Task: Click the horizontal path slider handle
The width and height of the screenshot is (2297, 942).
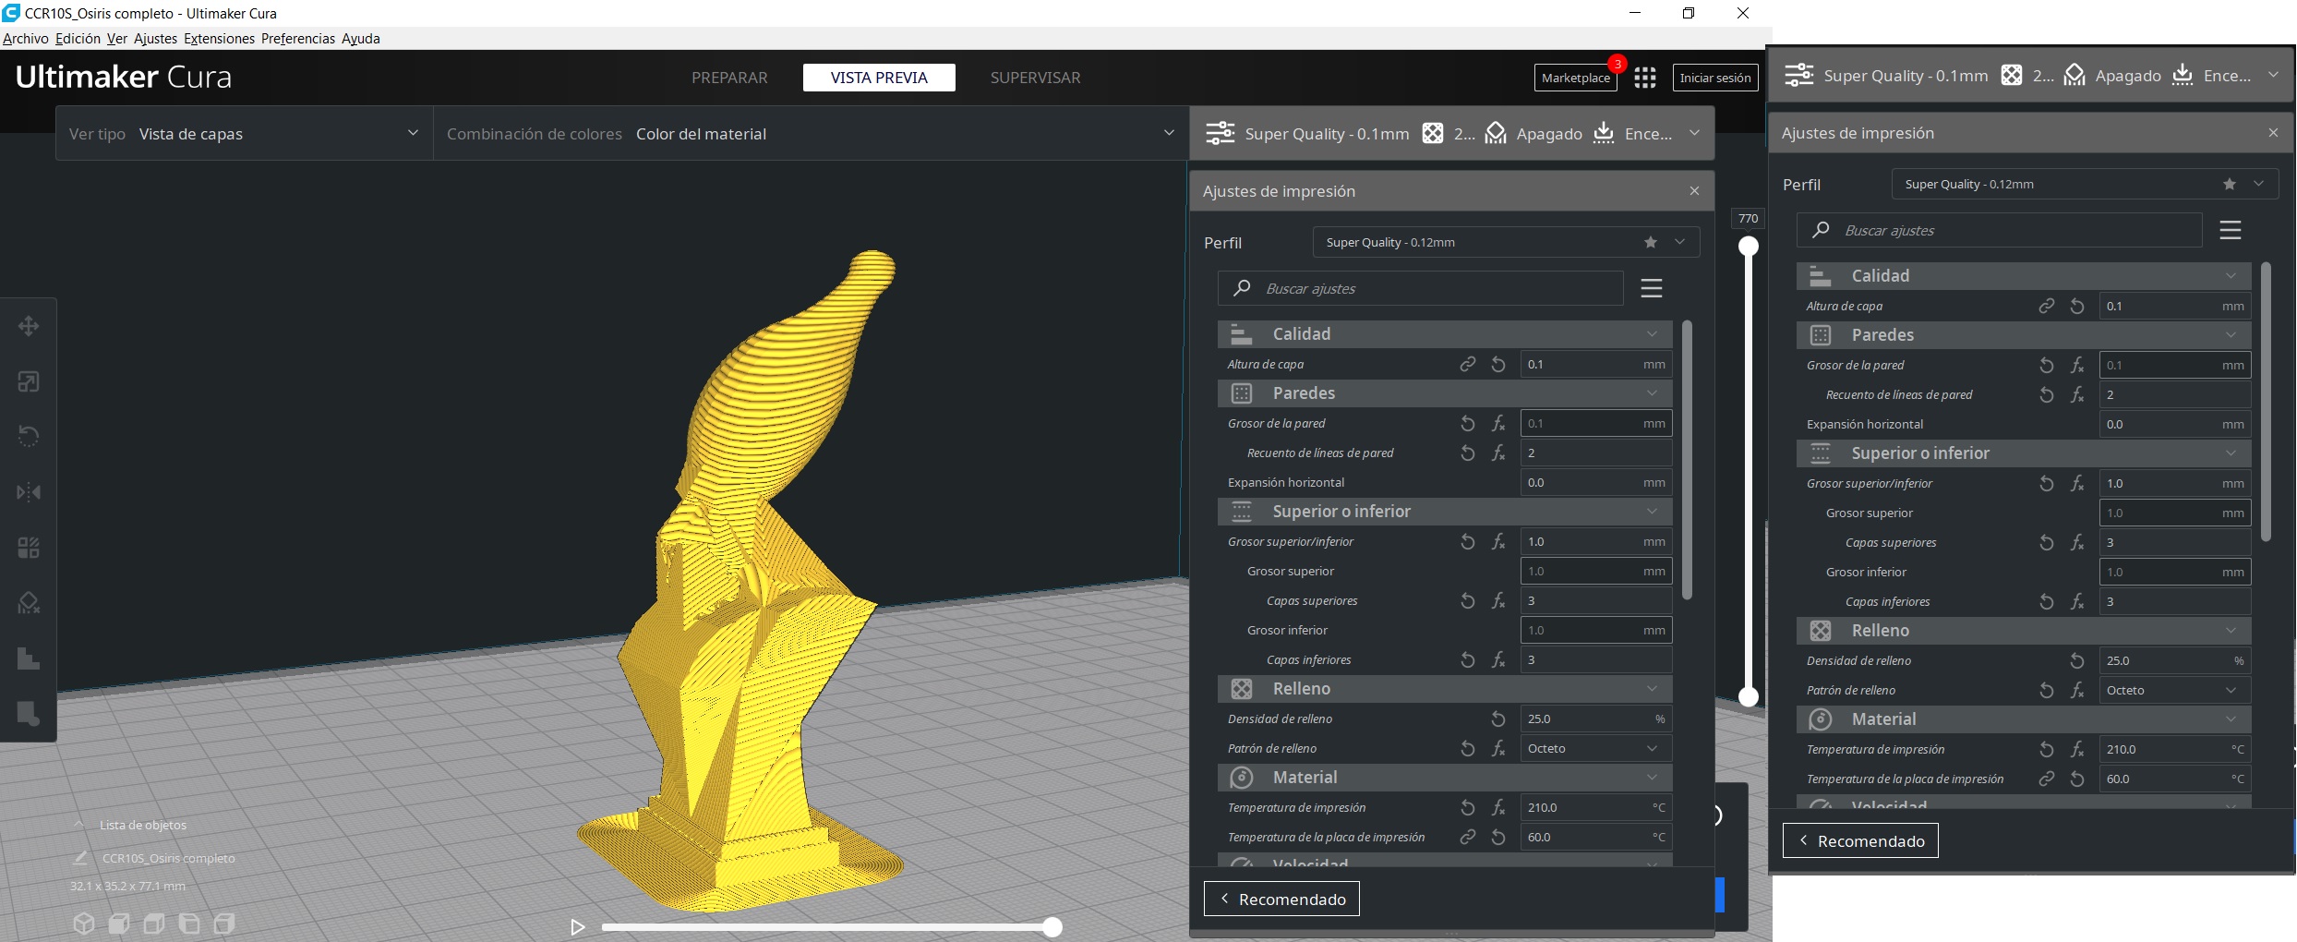Action: (1052, 927)
